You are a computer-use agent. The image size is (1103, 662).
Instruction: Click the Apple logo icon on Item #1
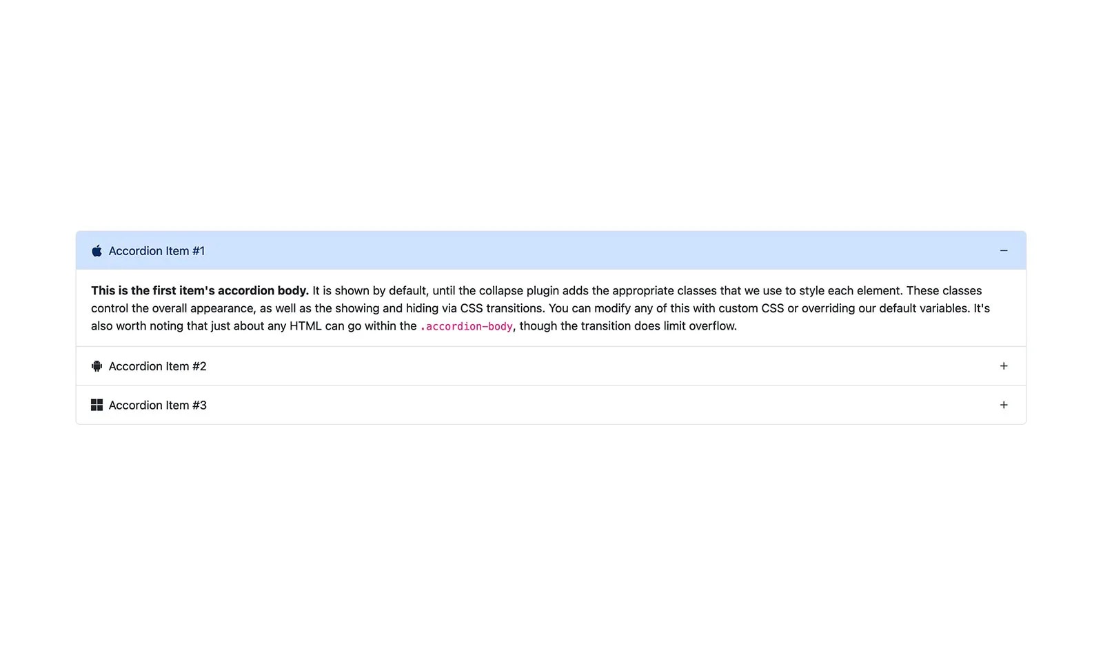click(x=97, y=250)
